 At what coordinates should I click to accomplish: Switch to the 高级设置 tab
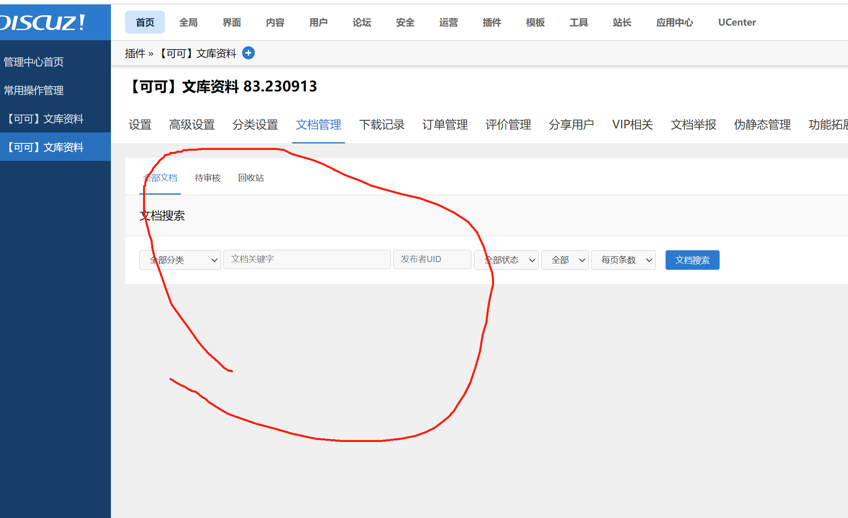tap(192, 124)
